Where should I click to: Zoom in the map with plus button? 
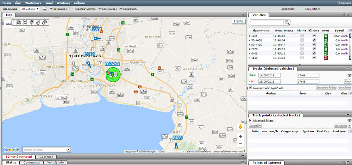click(x=240, y=137)
